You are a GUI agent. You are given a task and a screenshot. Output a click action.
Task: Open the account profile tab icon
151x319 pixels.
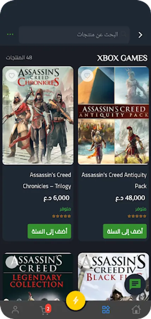pos(15,310)
